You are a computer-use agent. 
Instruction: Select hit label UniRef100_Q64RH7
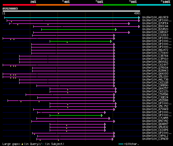click(155, 124)
